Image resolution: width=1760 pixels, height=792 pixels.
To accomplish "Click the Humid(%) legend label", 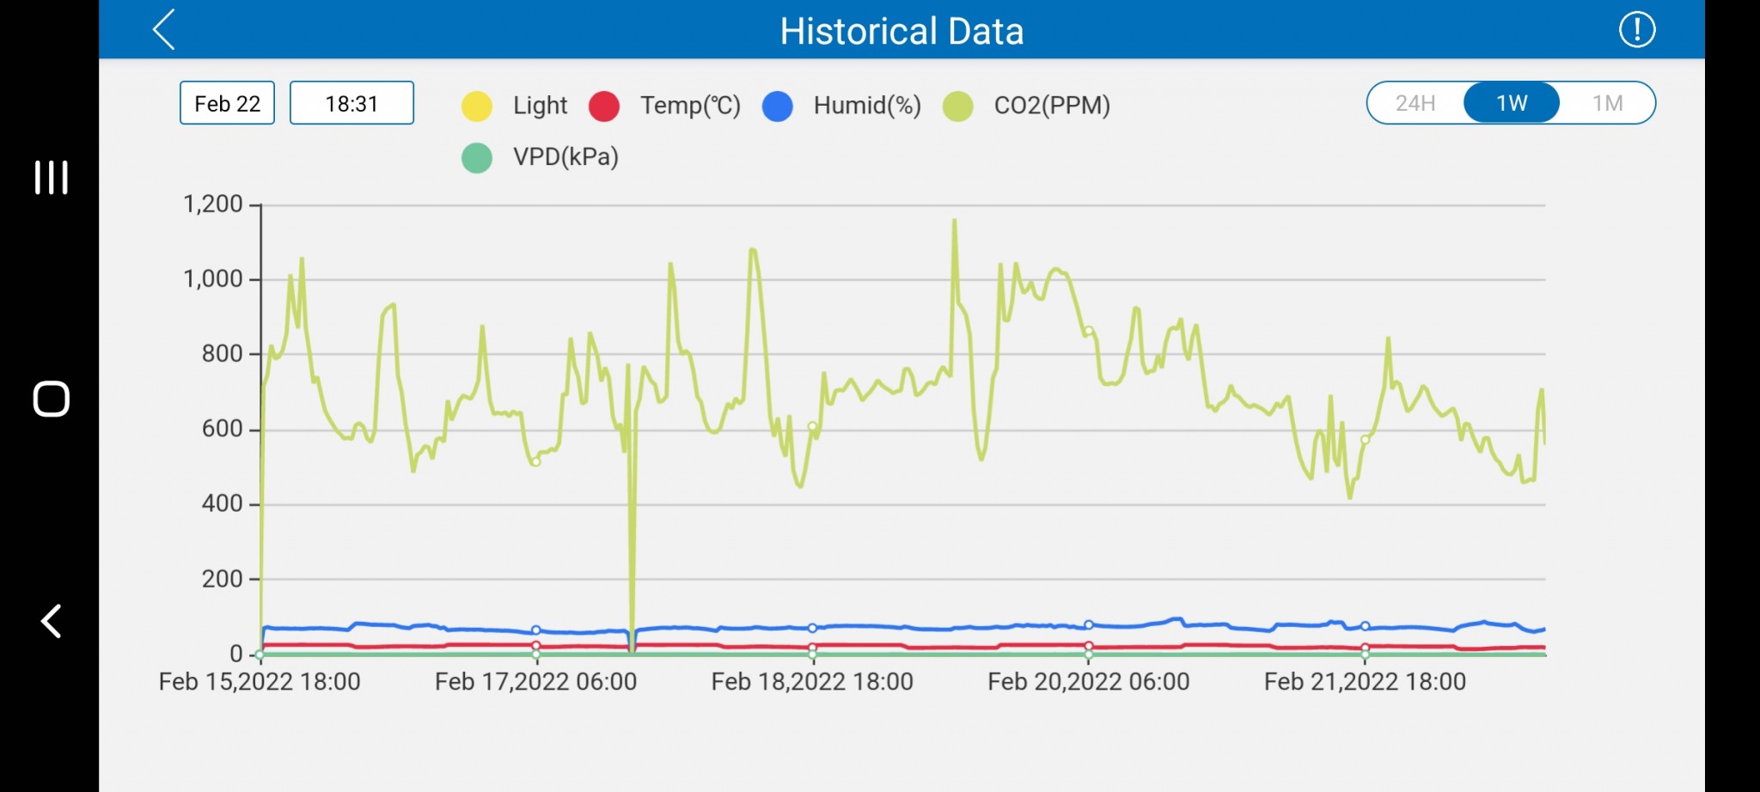I will 867,106.
